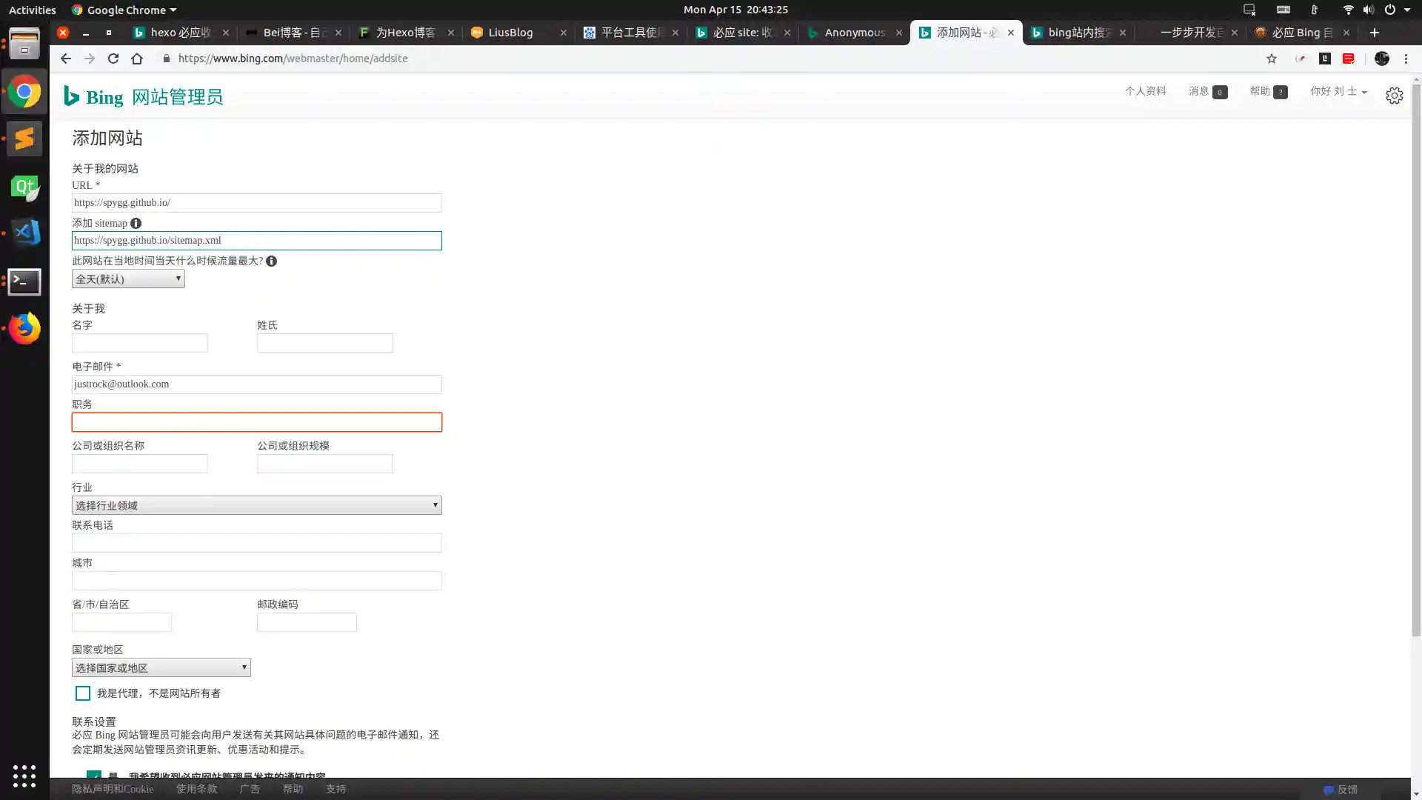The image size is (1422, 800).
Task: Click 公司或组织名称 company name field
Action: 140,464
